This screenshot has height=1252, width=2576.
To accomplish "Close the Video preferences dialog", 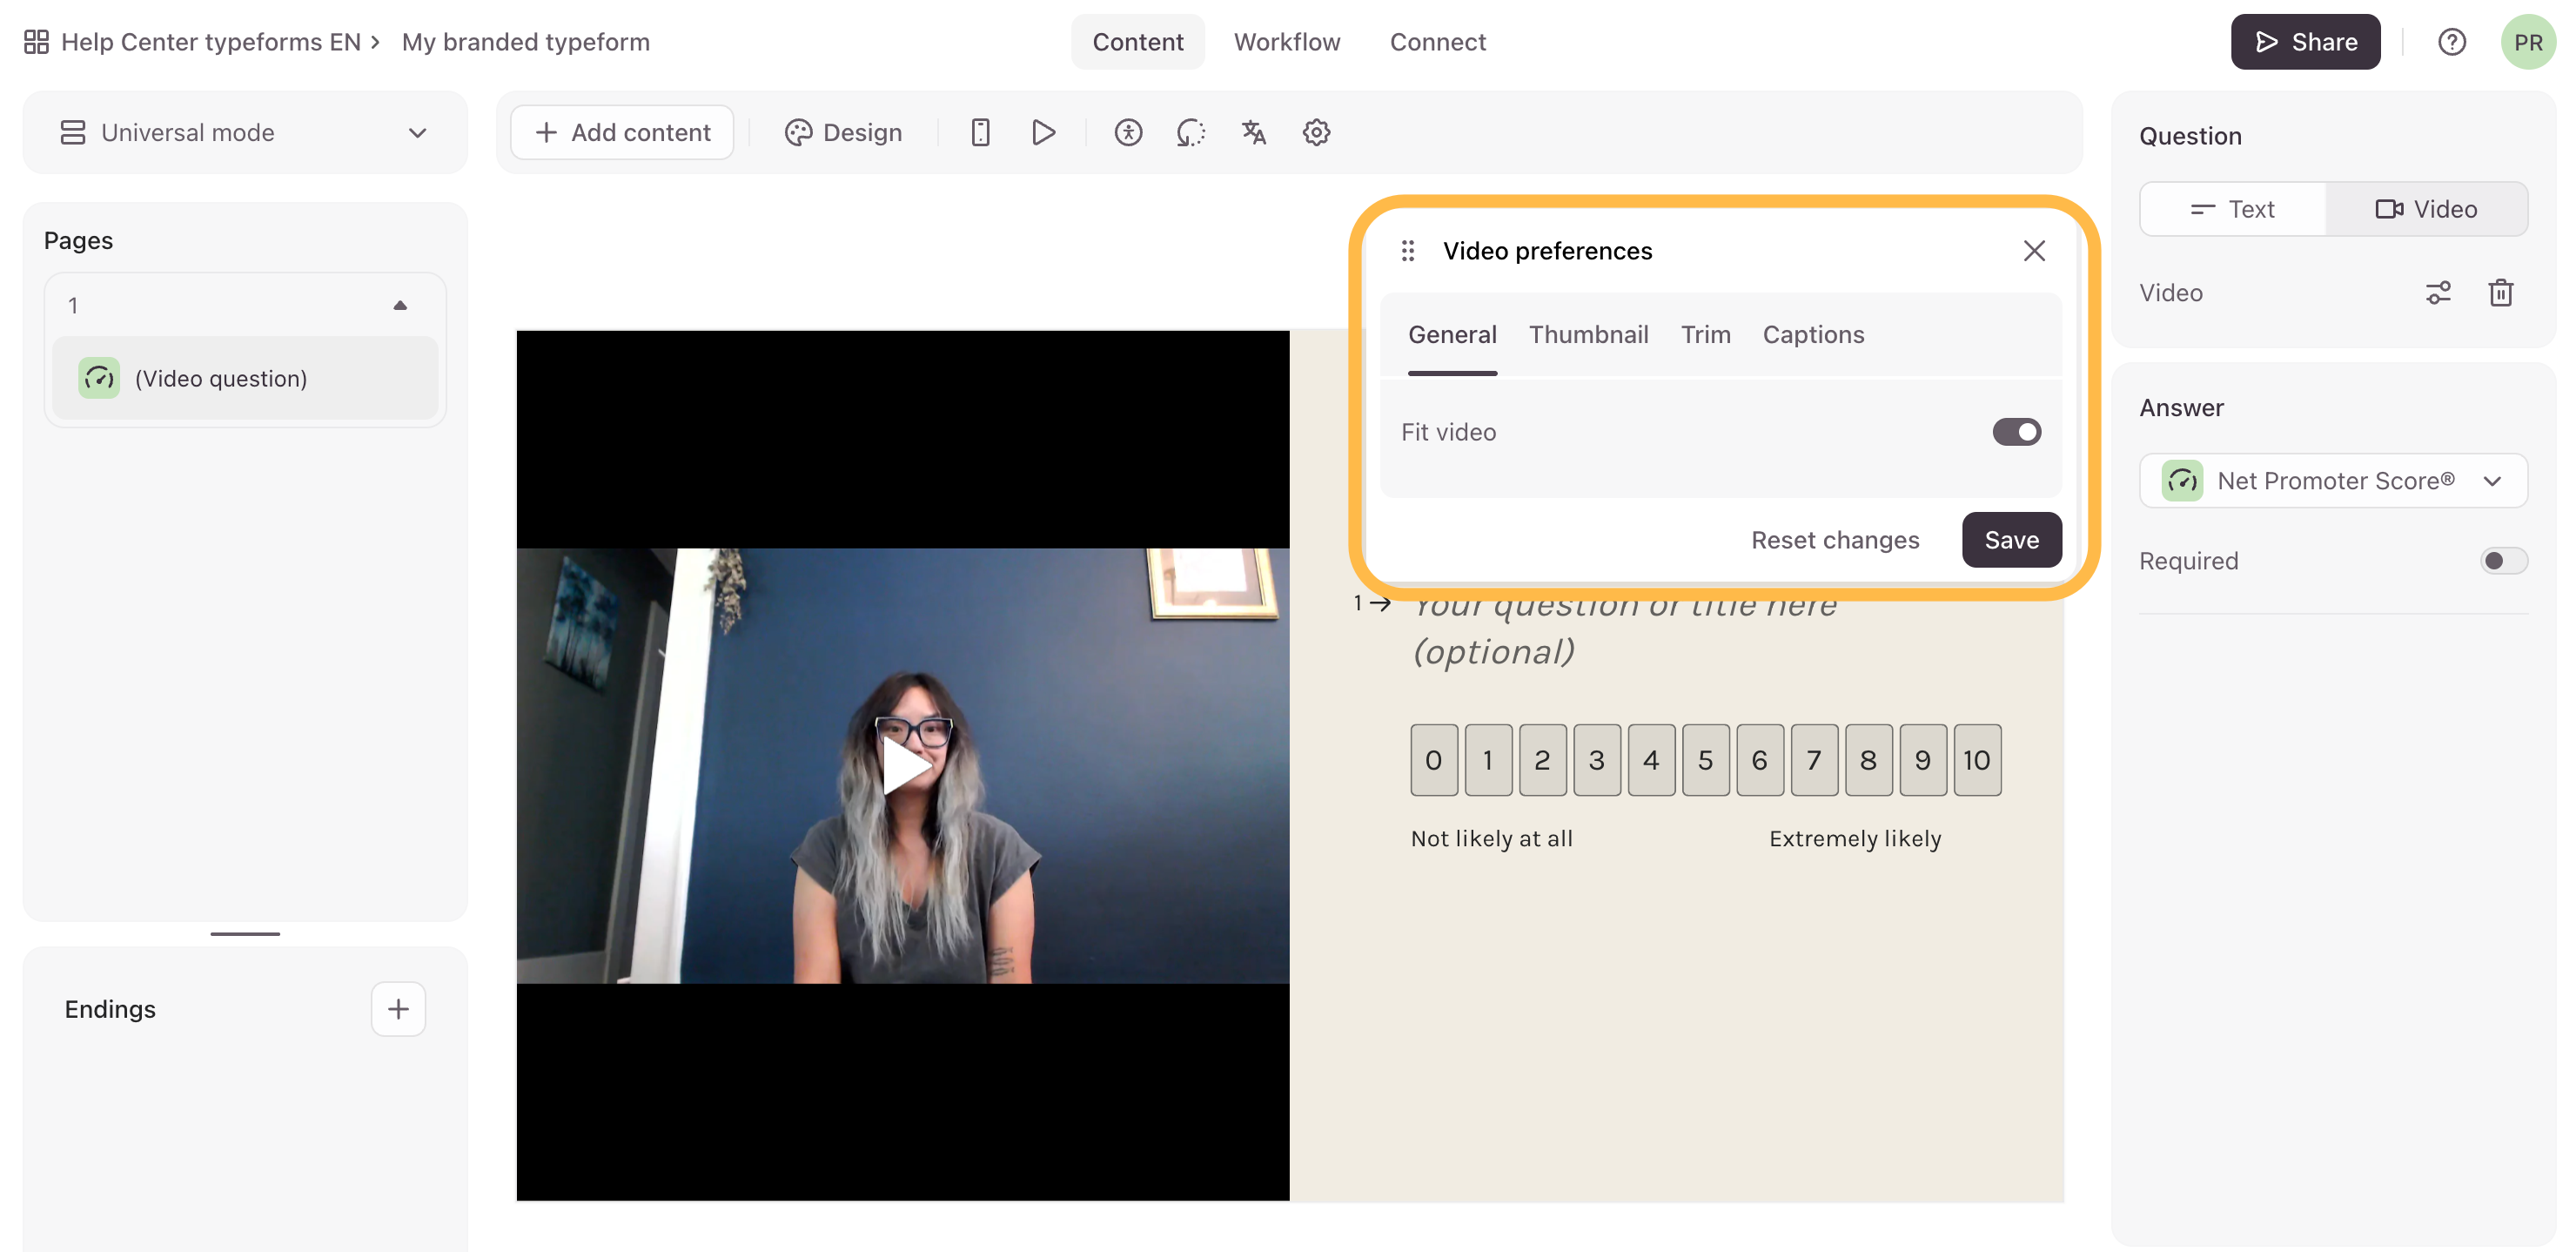I will (x=2034, y=250).
